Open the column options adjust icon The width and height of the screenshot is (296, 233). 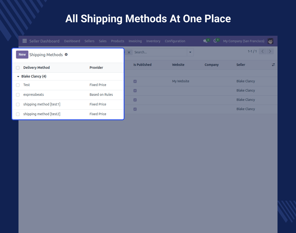point(273,65)
